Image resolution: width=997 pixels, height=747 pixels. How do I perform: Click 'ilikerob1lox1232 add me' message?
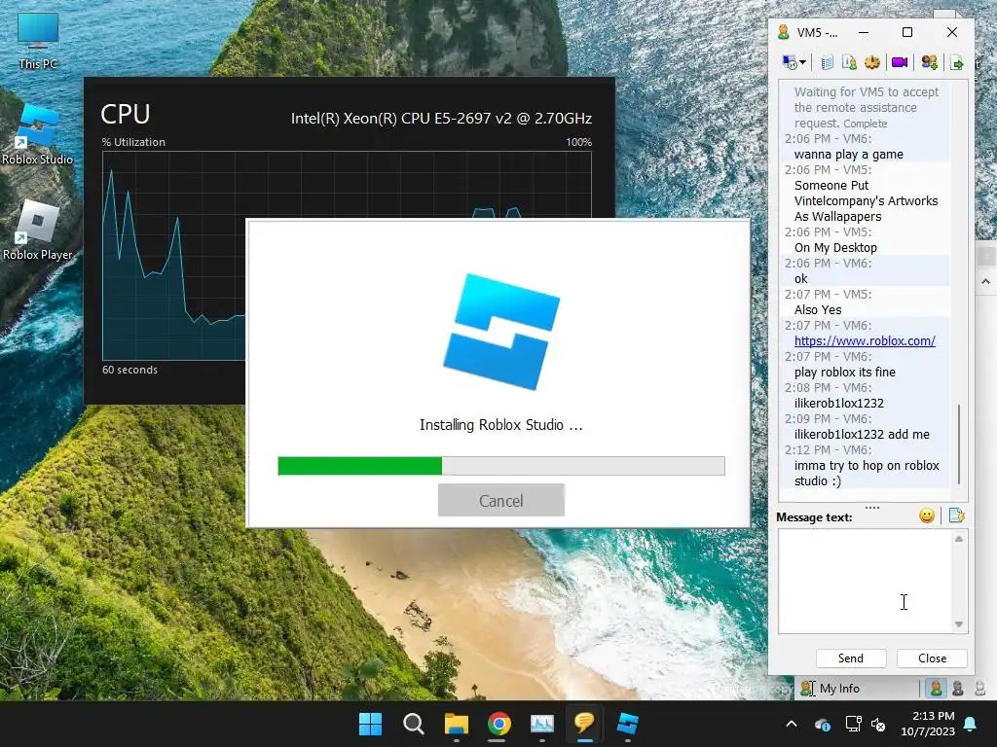click(862, 434)
